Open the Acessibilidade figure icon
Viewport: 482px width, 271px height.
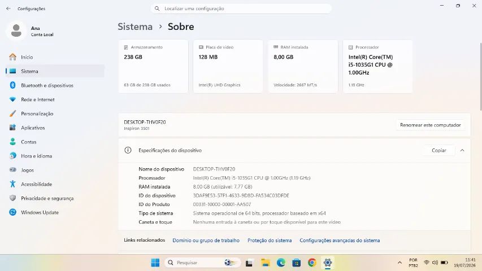tap(12, 184)
